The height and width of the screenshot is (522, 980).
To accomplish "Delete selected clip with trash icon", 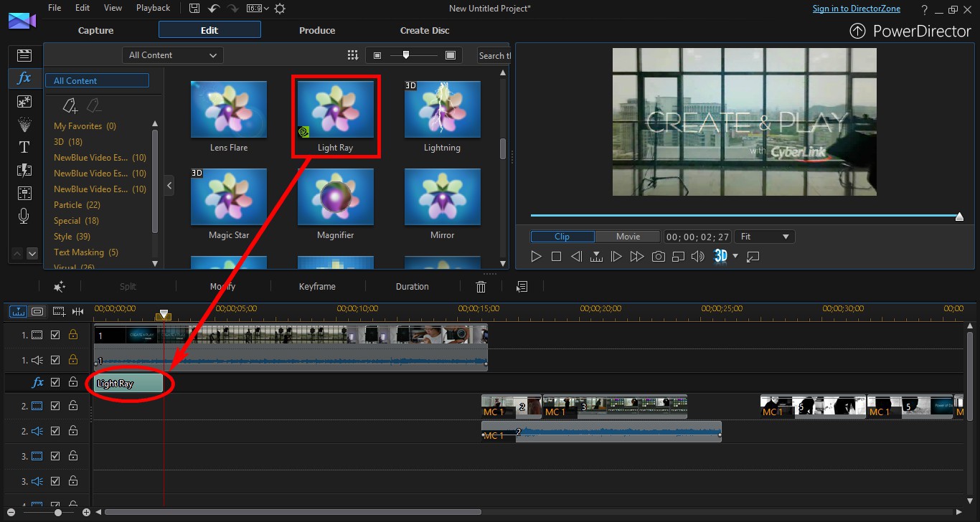I will [481, 287].
